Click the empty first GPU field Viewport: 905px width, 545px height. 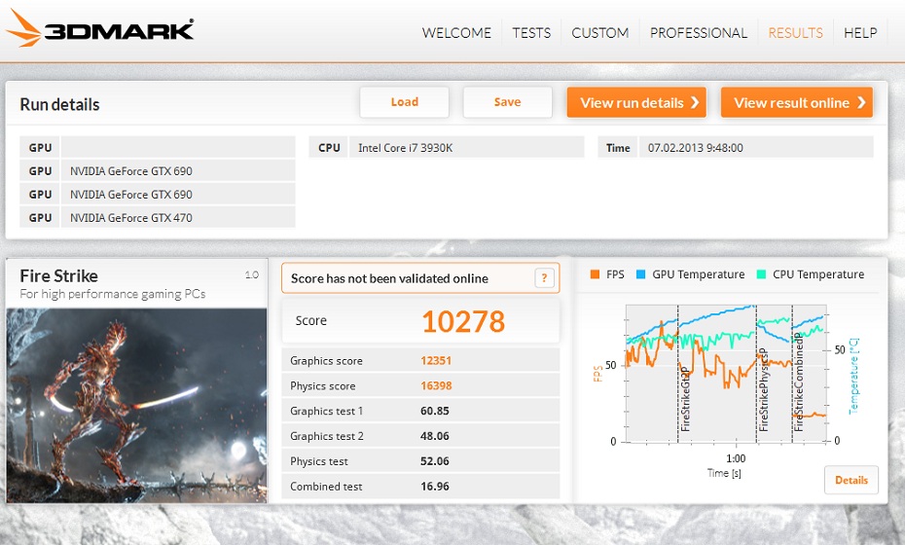point(177,148)
